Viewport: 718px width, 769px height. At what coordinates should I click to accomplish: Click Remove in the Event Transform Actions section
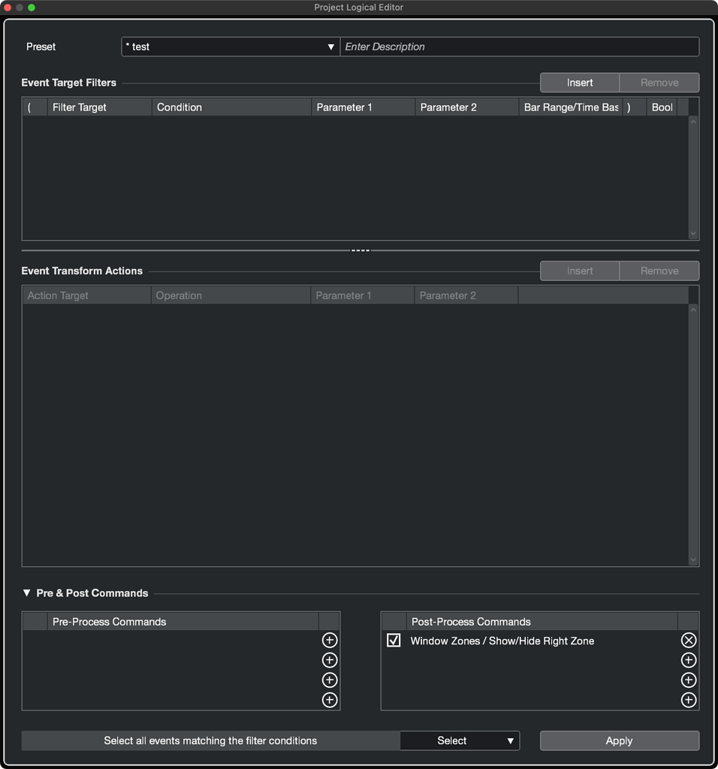pyautogui.click(x=659, y=270)
